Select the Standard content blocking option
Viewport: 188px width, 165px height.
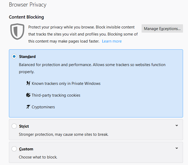14,56
